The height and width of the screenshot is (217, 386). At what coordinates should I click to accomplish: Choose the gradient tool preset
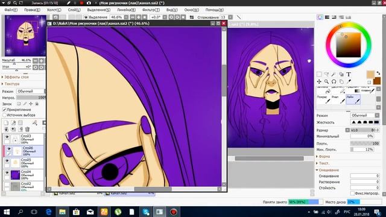(353, 90)
